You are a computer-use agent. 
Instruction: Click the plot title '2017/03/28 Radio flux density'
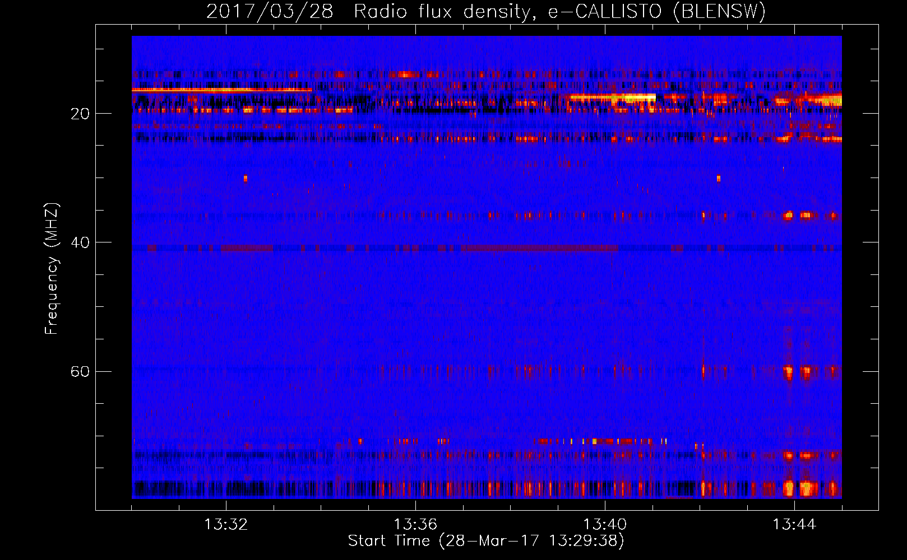[x=485, y=11]
